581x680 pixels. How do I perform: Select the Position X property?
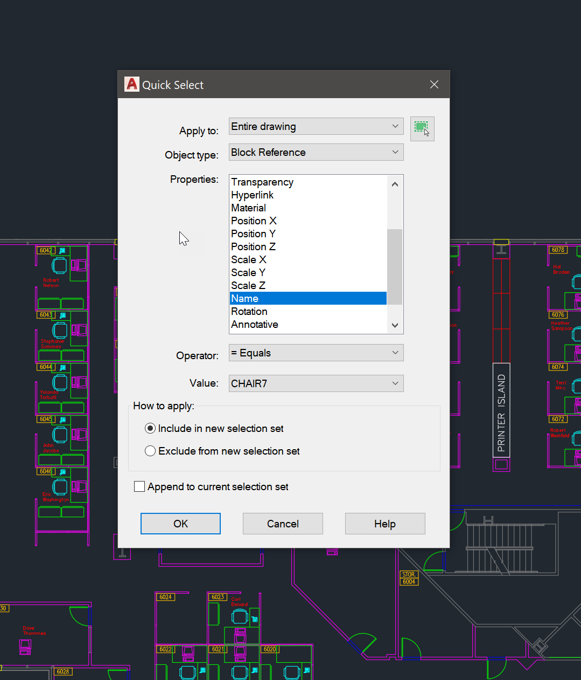pyautogui.click(x=254, y=221)
